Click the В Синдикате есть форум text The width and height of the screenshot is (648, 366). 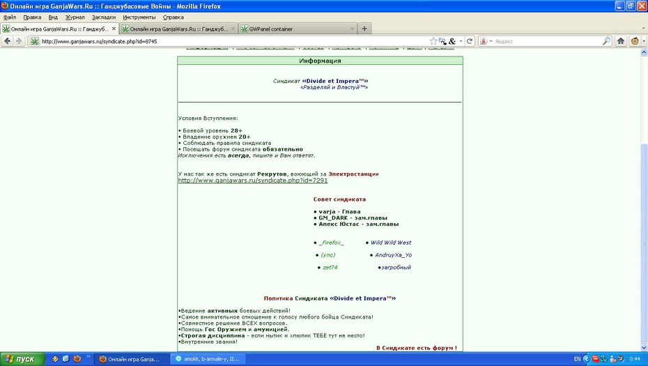tap(417, 348)
